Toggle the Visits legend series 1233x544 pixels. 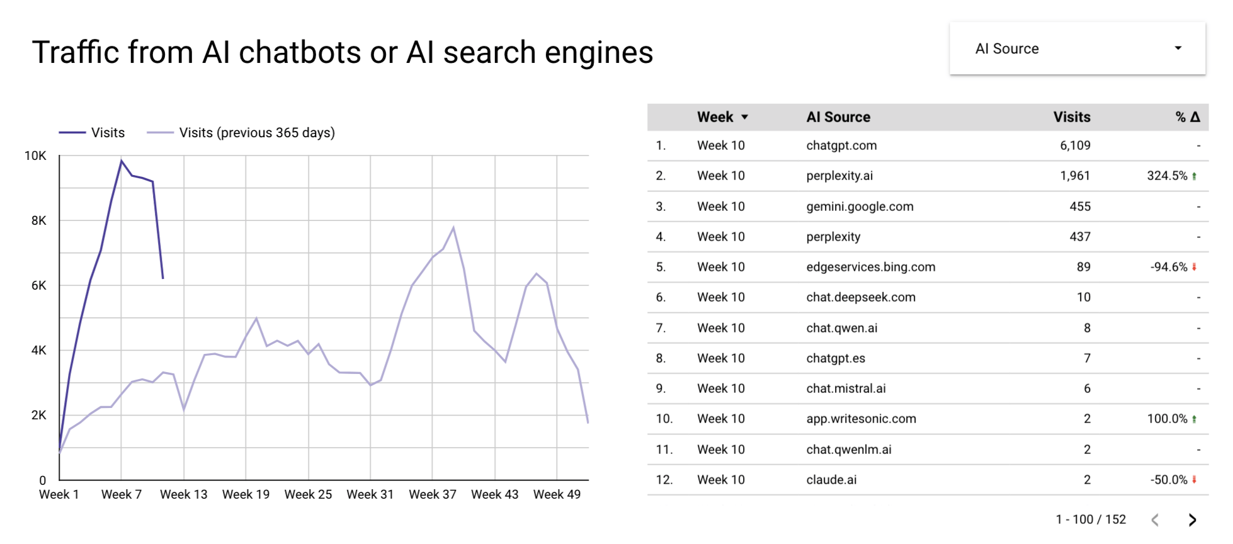(108, 133)
